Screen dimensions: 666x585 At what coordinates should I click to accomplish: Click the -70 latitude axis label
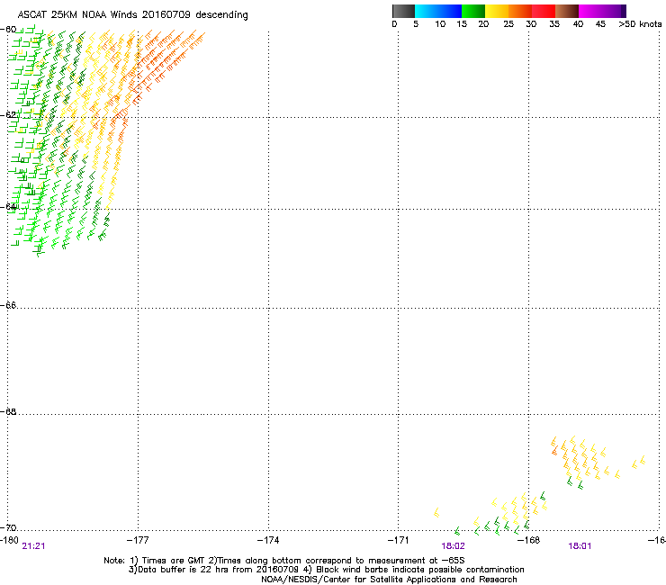(x=8, y=527)
